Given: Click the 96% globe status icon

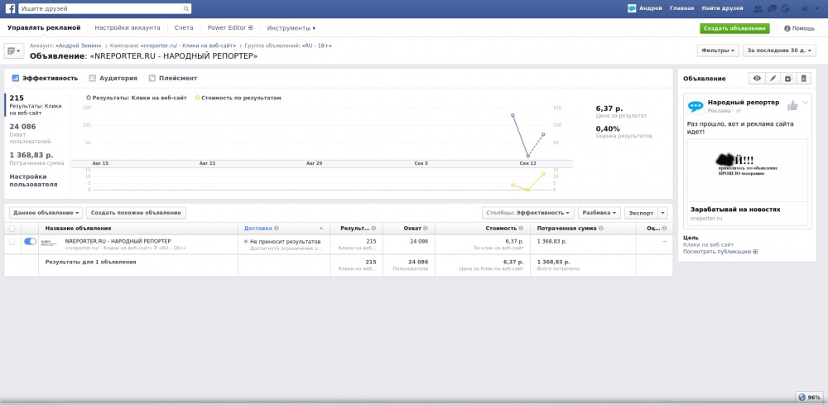Looking at the screenshot, I should pos(802,398).
